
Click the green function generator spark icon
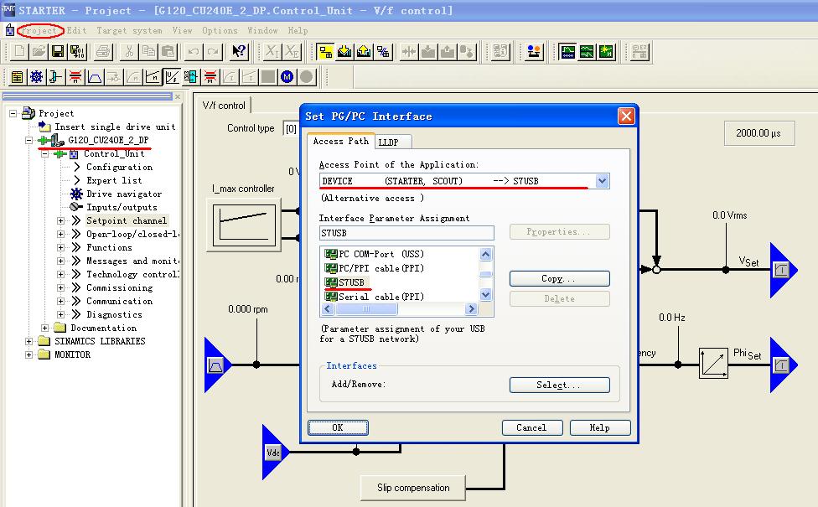[x=606, y=51]
